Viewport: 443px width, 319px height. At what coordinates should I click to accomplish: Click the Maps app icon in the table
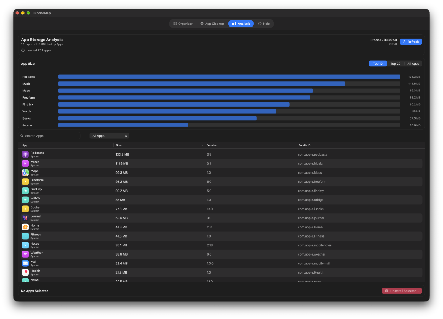tap(25, 173)
